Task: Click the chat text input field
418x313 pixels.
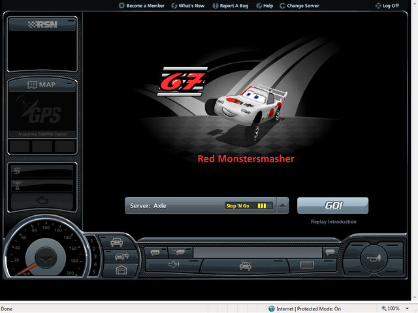Action: pyautogui.click(x=257, y=252)
